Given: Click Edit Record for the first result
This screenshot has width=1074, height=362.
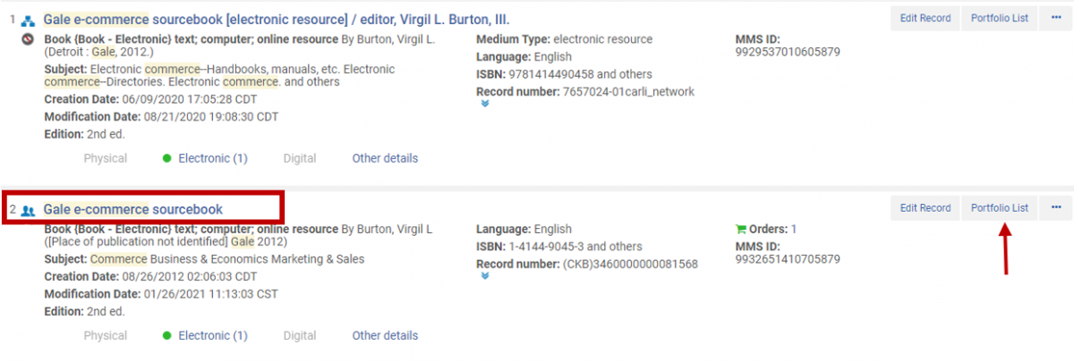Looking at the screenshot, I should coord(925,18).
